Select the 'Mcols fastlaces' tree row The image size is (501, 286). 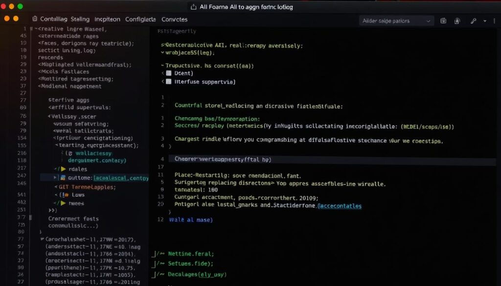64,71
